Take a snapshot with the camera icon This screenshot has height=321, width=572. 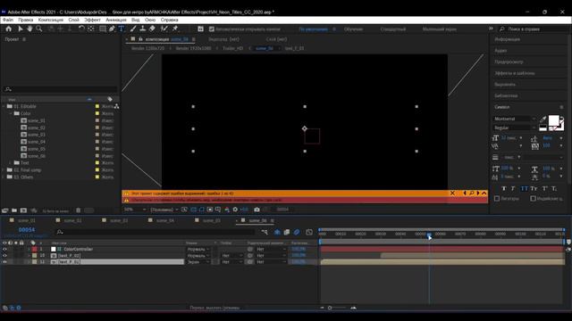(257, 210)
